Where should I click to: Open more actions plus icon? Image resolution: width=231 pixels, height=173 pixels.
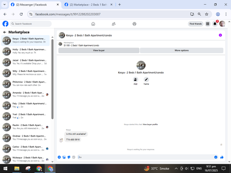59,157
